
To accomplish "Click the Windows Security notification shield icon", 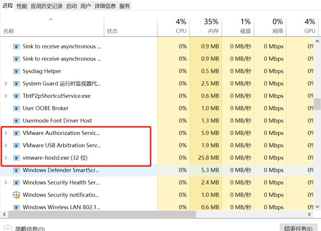I will click(x=16, y=195).
